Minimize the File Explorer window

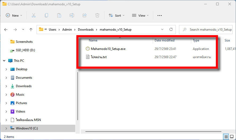[206, 4]
